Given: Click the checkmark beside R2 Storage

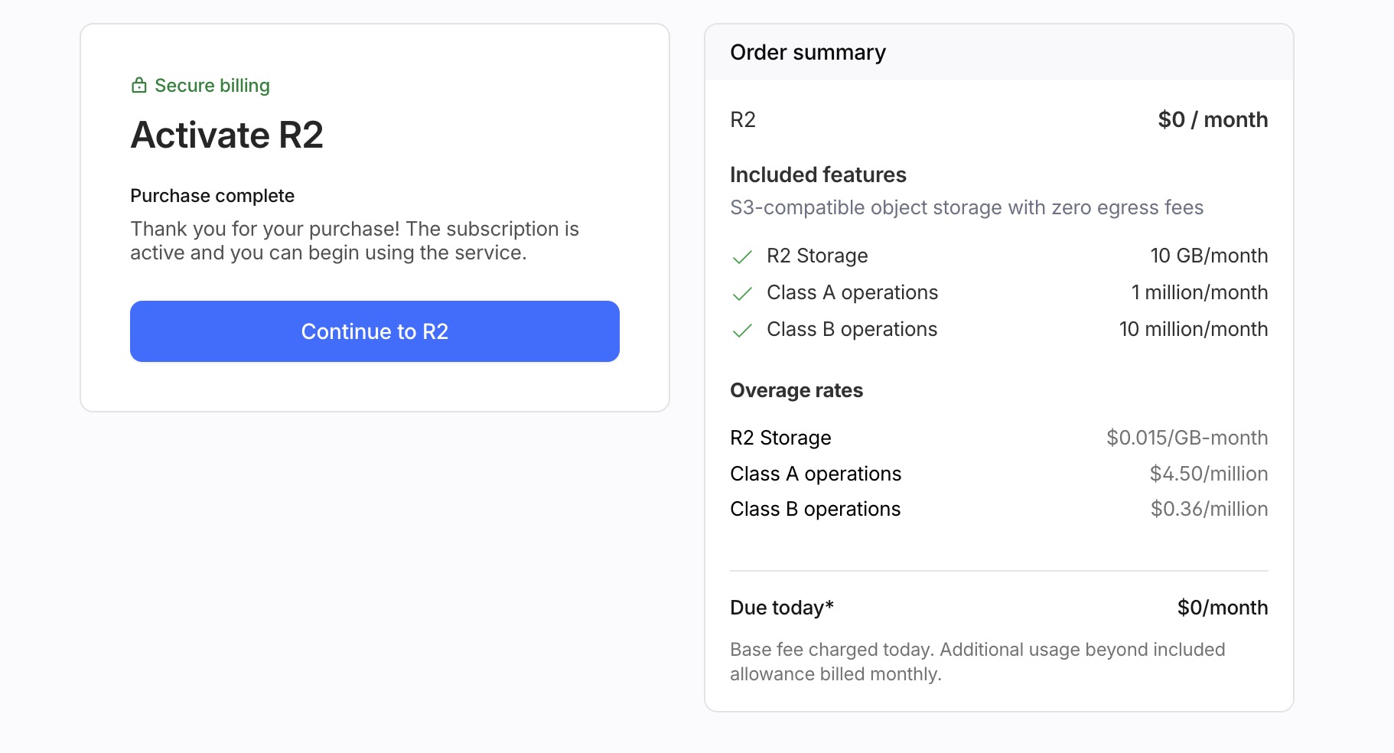Looking at the screenshot, I should [x=742, y=257].
